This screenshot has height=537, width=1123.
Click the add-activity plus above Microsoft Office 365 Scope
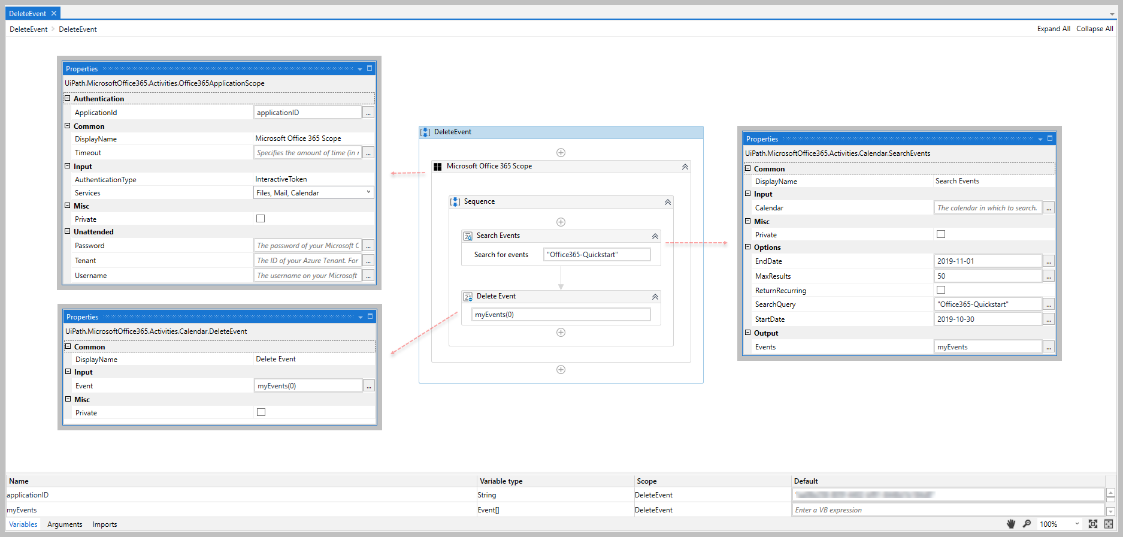click(561, 153)
